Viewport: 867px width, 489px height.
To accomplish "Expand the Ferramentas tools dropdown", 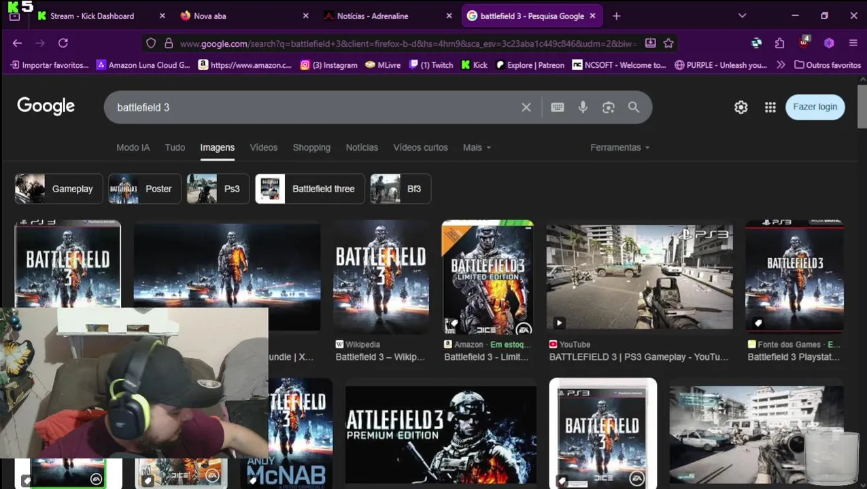I will [x=619, y=147].
